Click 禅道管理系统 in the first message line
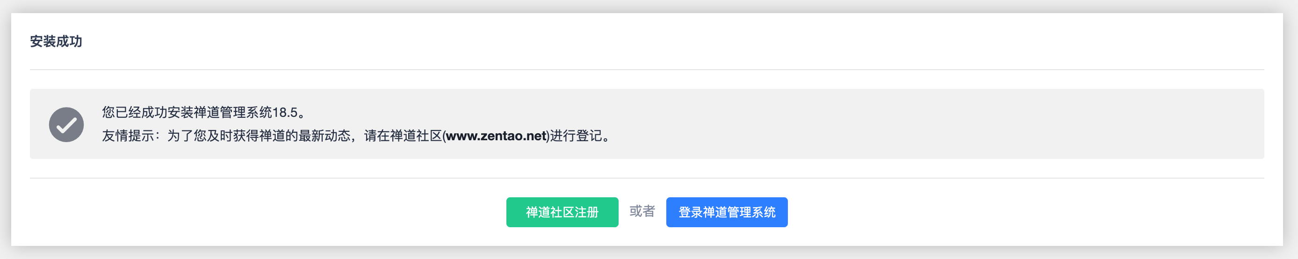This screenshot has width=1298, height=259. click(x=233, y=112)
